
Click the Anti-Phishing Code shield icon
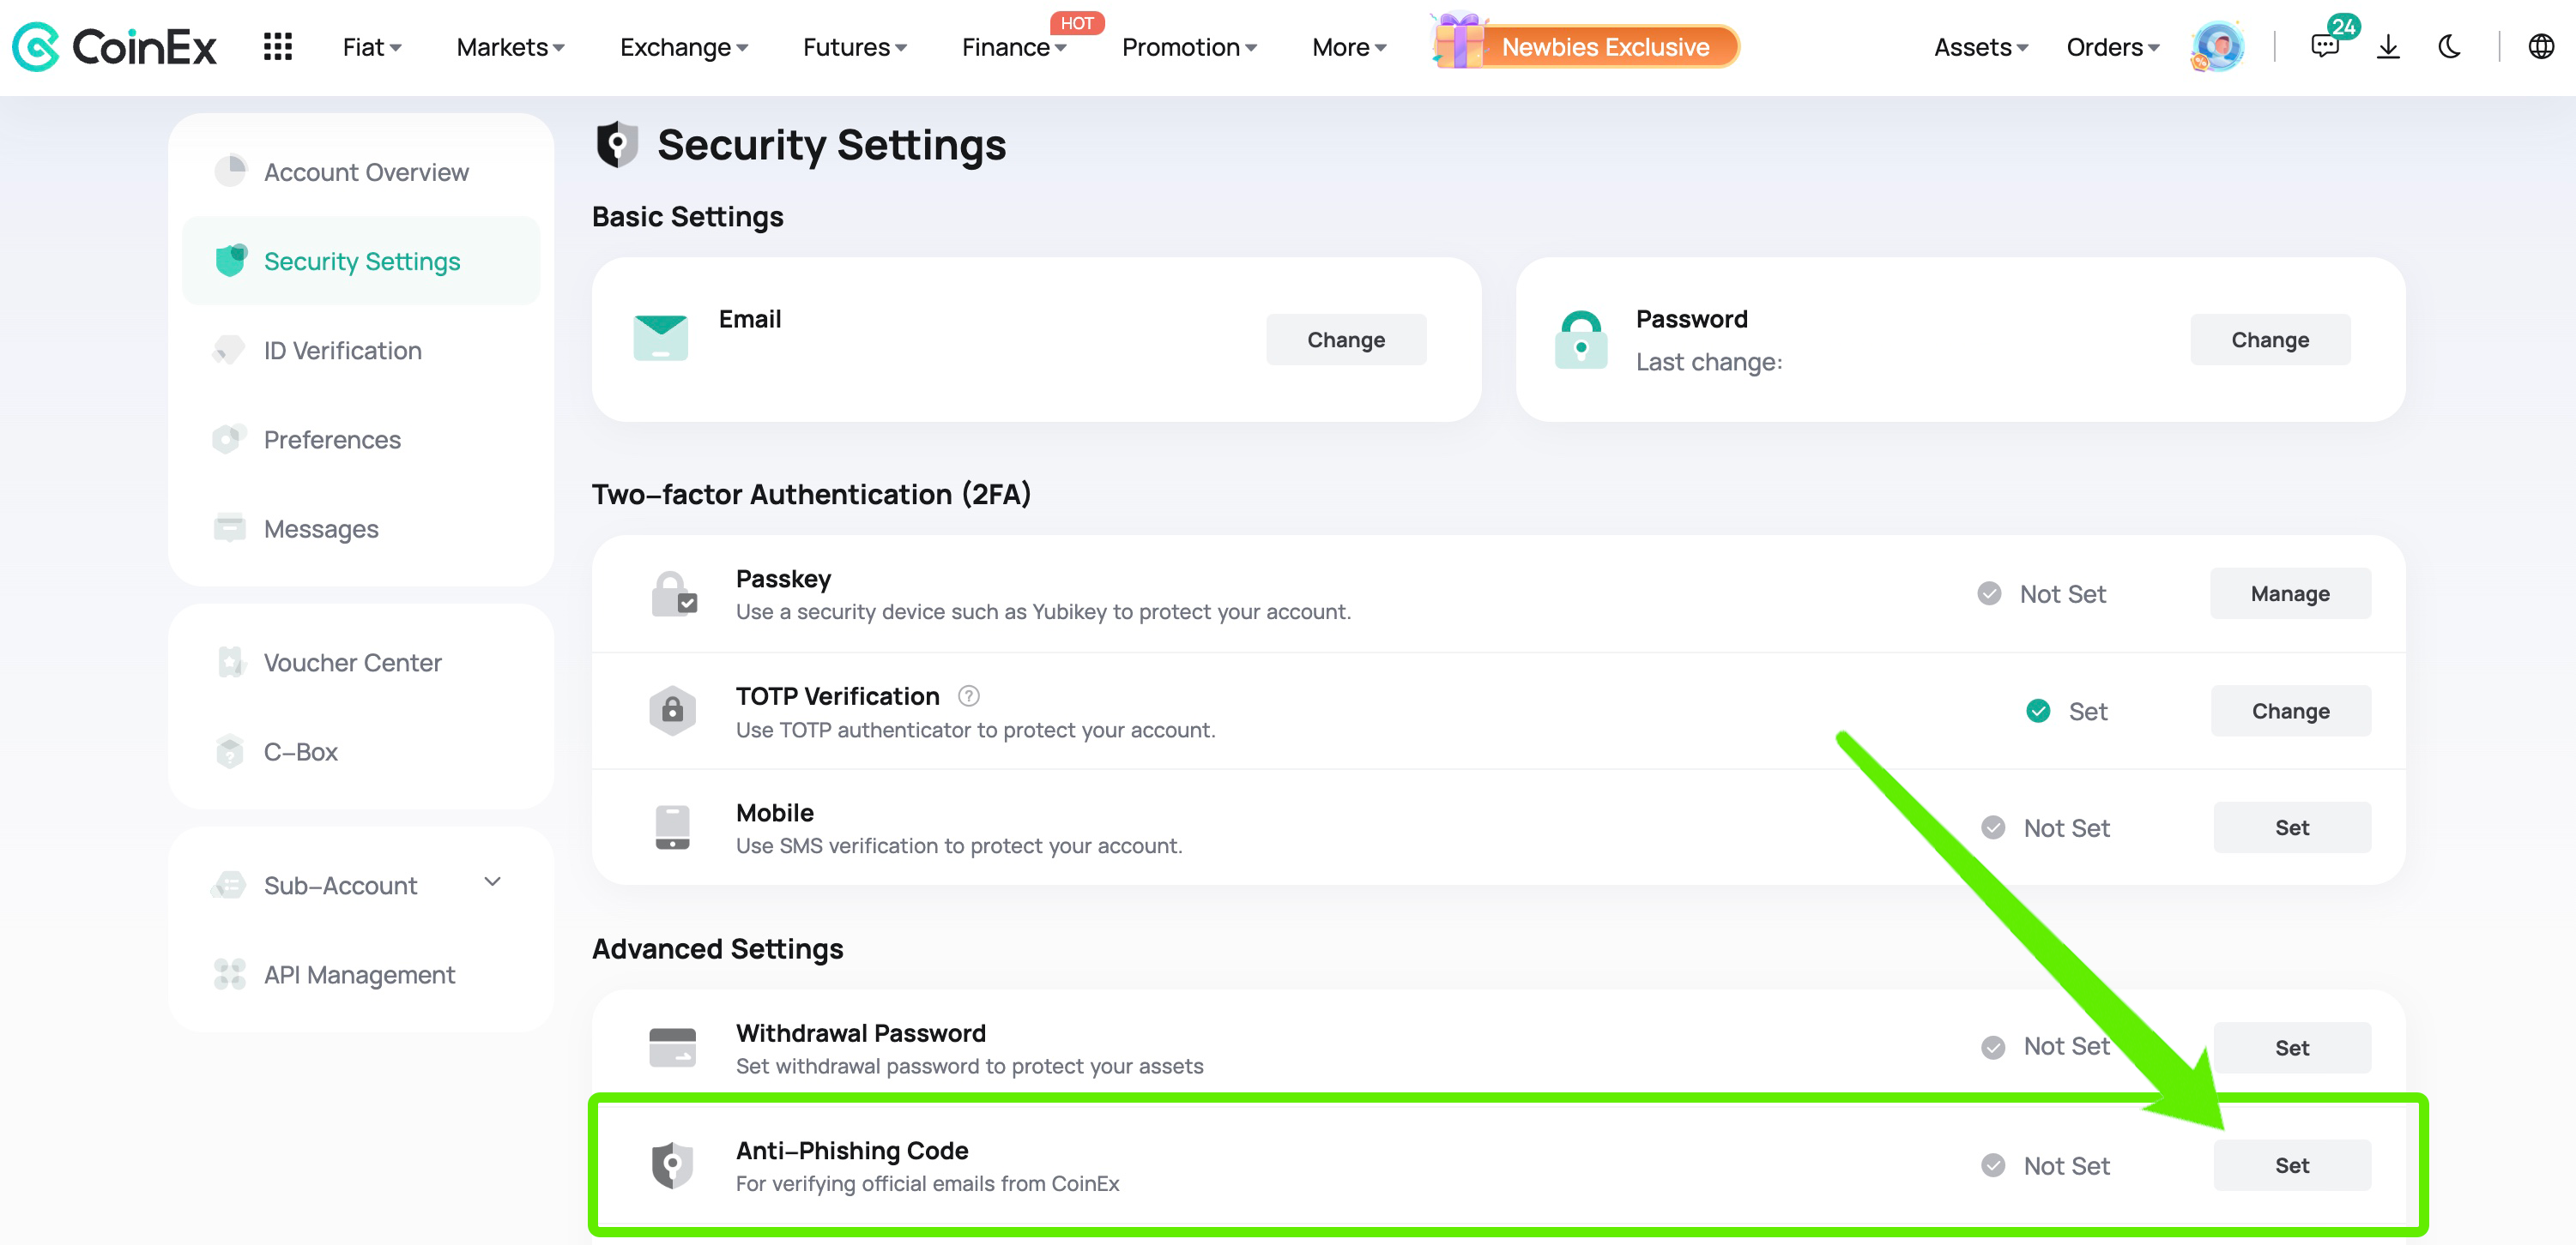(x=672, y=1165)
